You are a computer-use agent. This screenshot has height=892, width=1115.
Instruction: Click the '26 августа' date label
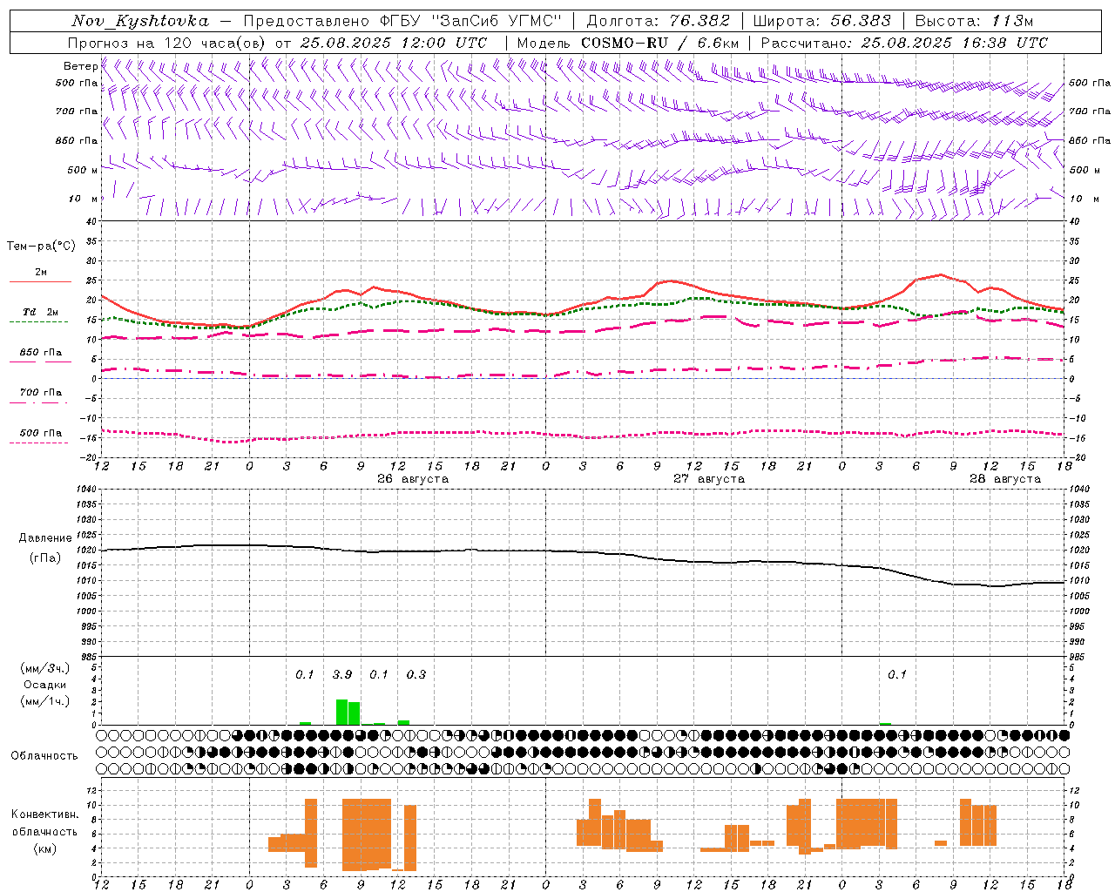click(413, 479)
